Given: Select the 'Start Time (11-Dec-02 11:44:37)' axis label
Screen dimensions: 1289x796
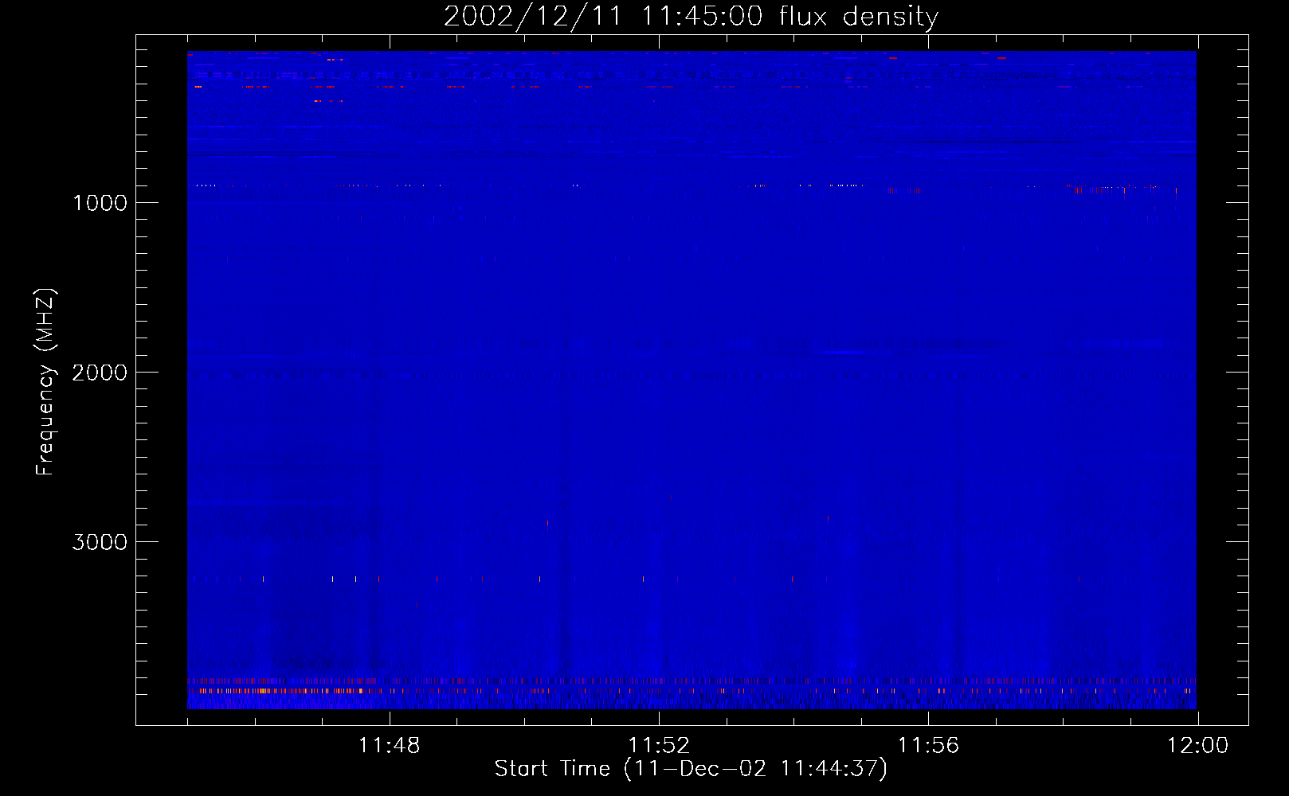Looking at the screenshot, I should point(691,769).
